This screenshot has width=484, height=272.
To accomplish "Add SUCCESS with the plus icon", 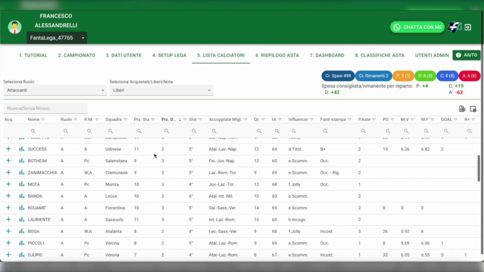I will [x=9, y=149].
